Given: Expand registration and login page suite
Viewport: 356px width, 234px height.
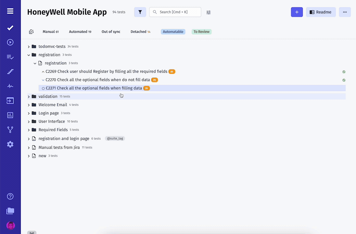Looking at the screenshot, I should tap(29, 139).
